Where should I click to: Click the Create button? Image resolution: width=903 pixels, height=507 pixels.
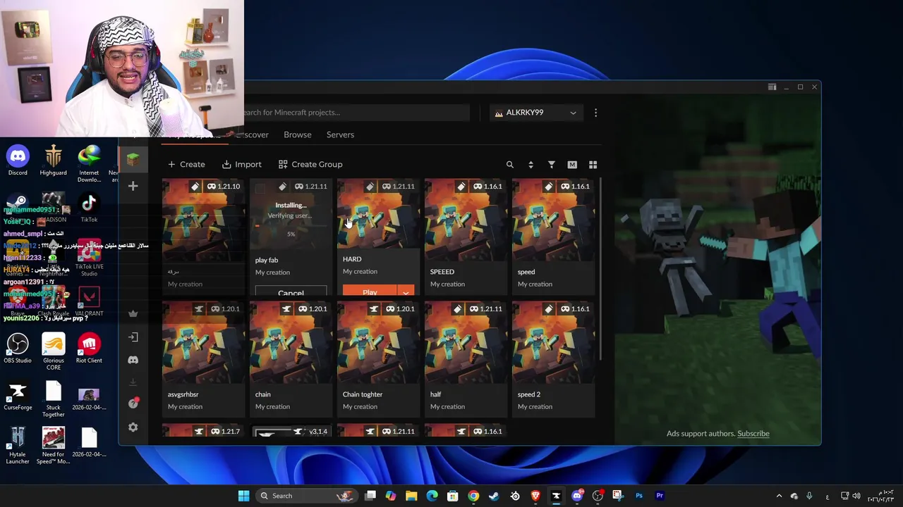[186, 165]
